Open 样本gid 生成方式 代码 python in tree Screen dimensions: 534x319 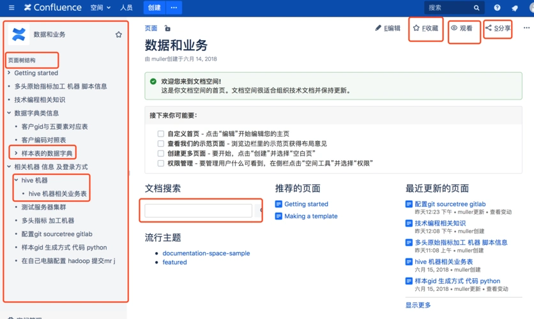tap(64, 248)
